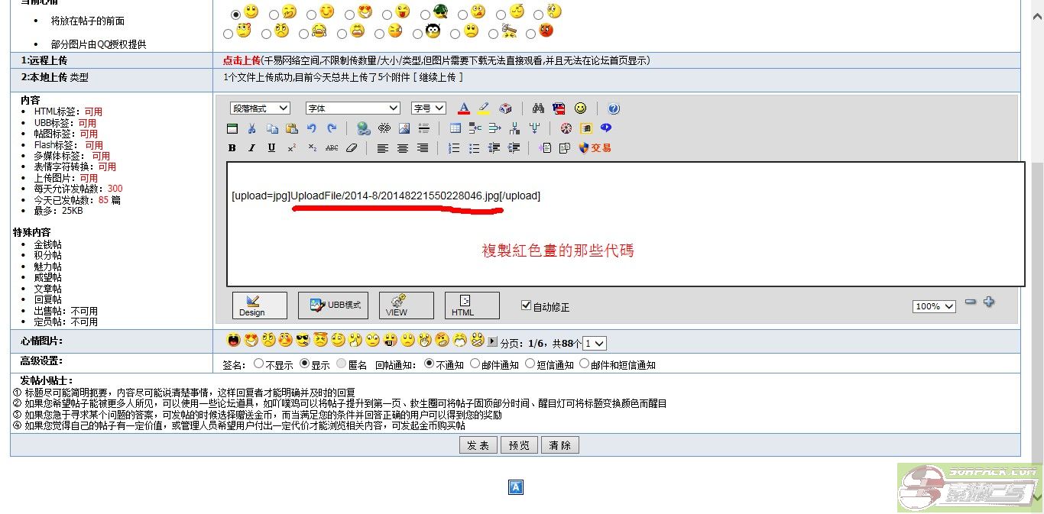The height and width of the screenshot is (514, 1044).
Task: Click the Insert Image icon
Action: (404, 128)
